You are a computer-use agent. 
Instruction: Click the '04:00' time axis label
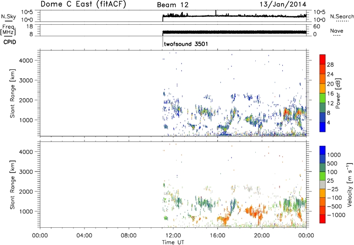pos(85,236)
